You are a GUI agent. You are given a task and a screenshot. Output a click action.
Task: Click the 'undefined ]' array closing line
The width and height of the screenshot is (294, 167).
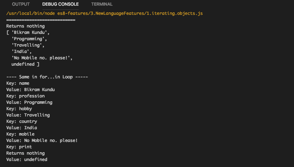coord(26,64)
